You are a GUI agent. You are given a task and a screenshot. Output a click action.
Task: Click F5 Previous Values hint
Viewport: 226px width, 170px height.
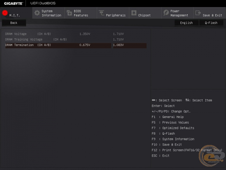(170, 123)
